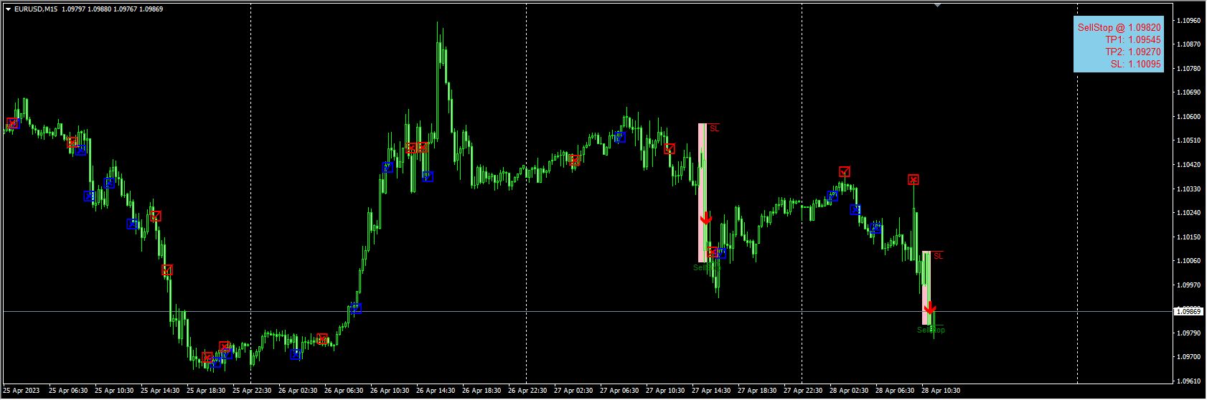Screen dimensions: 1207x400
Task: Click the 1.10690 price axis label
Action: 1189,92
